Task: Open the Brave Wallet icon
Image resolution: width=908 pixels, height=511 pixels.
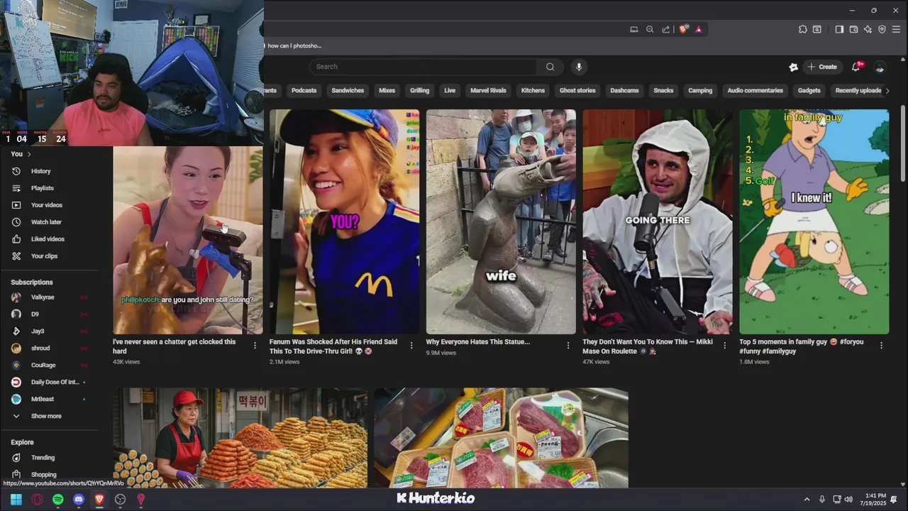Action: tap(853, 29)
